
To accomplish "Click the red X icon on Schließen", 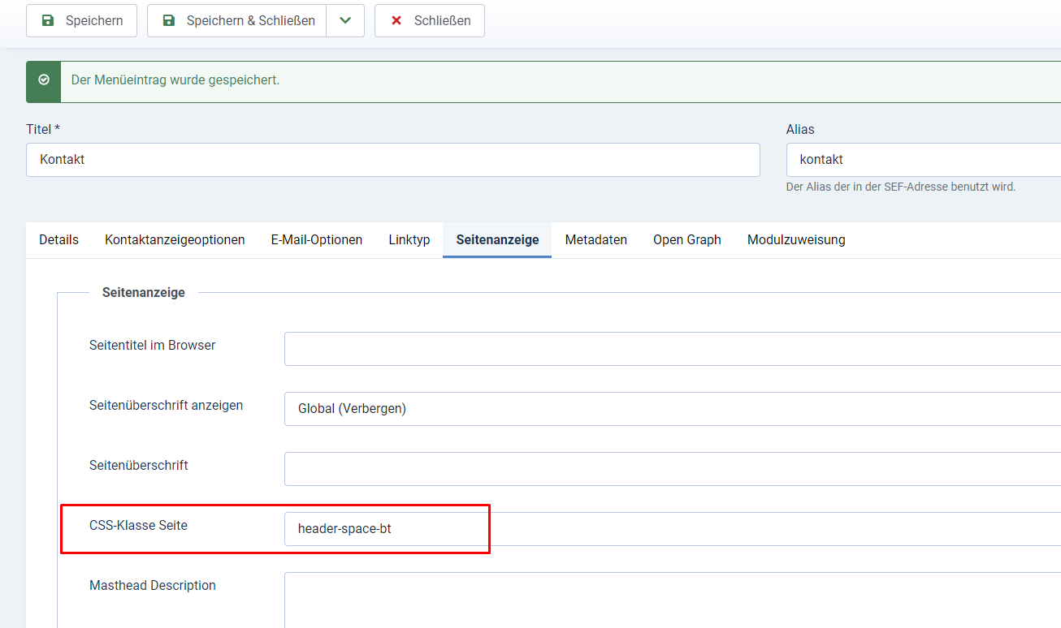I will [396, 20].
